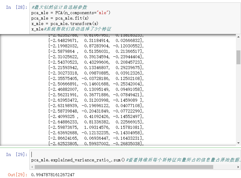This screenshot has width=241, height=178.
Task: Click the left arrow of cell 29 horizontal scrollbar
Action: 32,167
